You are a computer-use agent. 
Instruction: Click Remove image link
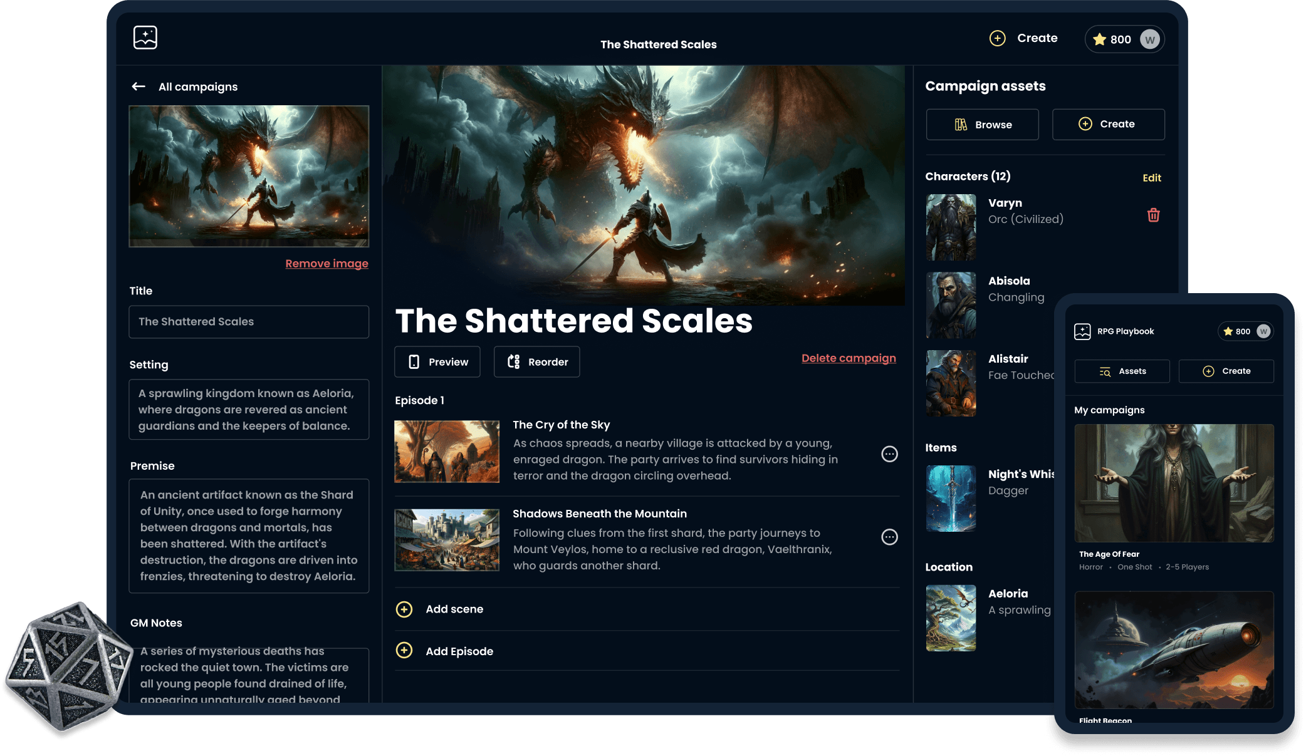pyautogui.click(x=326, y=264)
